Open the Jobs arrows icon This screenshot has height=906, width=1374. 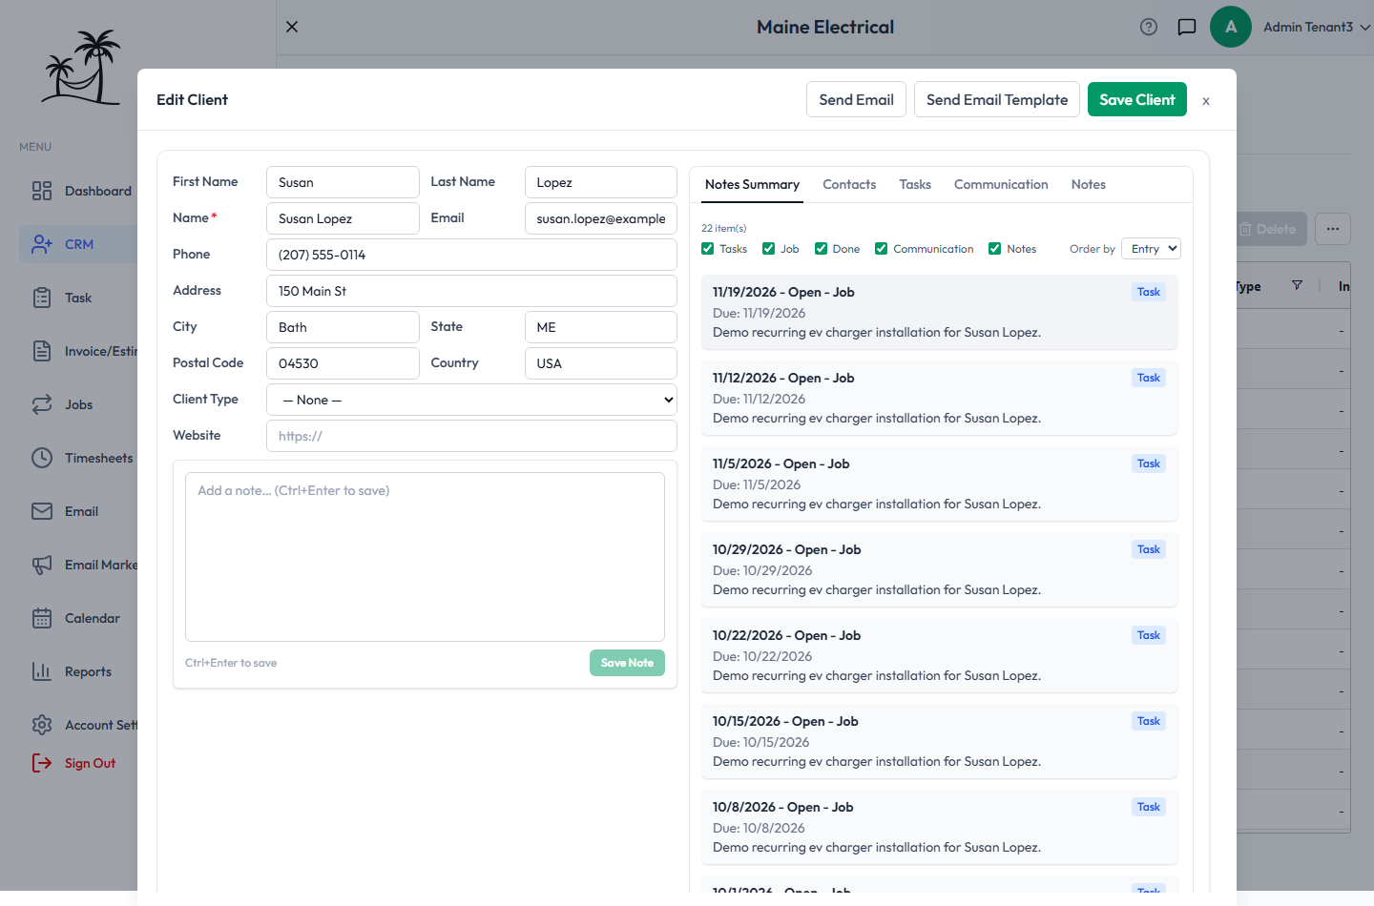pyautogui.click(x=42, y=404)
